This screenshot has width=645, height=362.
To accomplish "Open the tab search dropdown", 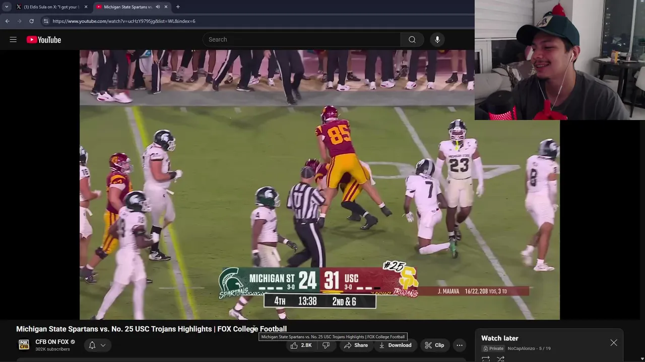I will coord(7,7).
